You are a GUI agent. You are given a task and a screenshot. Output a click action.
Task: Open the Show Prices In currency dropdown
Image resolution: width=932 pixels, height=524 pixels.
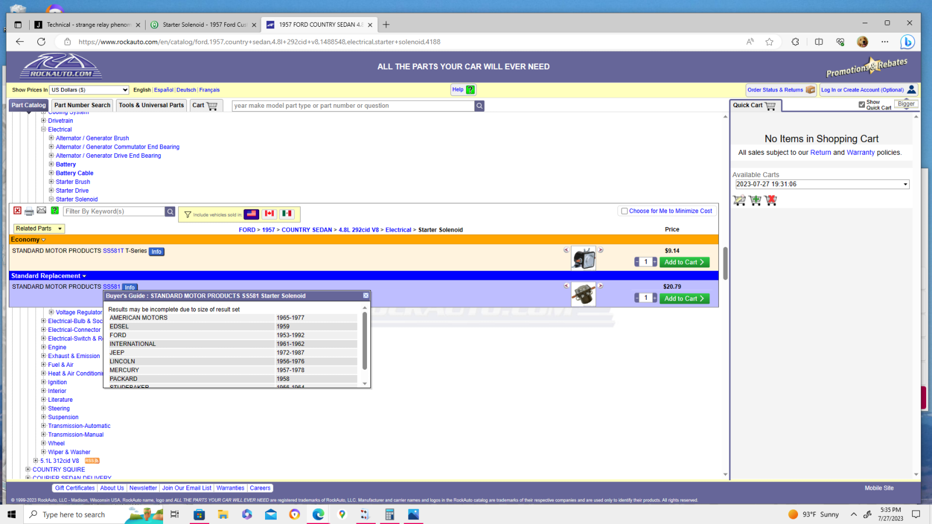click(89, 90)
